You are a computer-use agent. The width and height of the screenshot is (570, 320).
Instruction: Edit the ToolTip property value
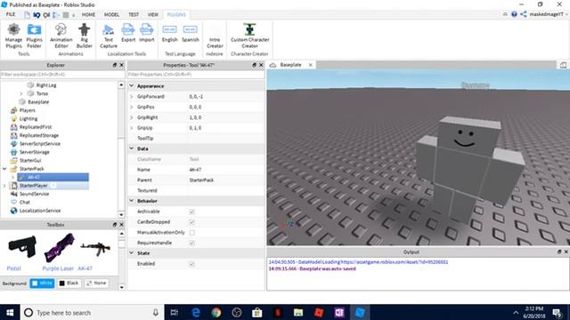click(225, 139)
